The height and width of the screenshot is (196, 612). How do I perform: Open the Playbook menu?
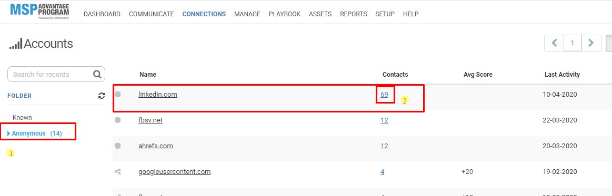[x=285, y=14]
